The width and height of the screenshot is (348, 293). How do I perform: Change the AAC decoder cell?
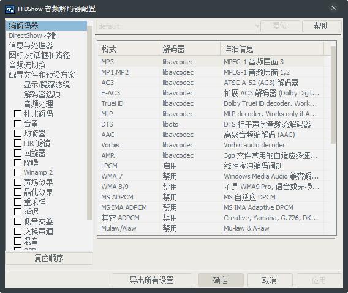pyautogui.click(x=190, y=135)
